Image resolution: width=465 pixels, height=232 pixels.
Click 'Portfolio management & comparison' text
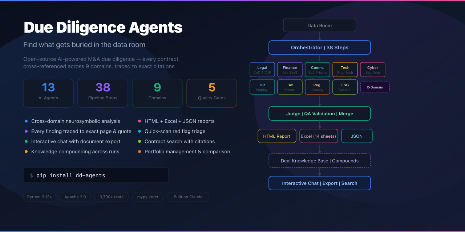[x=187, y=152]
